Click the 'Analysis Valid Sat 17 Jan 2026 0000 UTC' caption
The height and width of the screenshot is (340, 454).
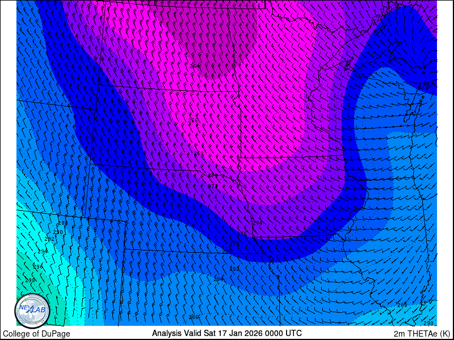coord(226,333)
